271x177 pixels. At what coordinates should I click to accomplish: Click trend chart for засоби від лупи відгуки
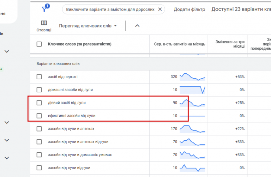point(192,167)
